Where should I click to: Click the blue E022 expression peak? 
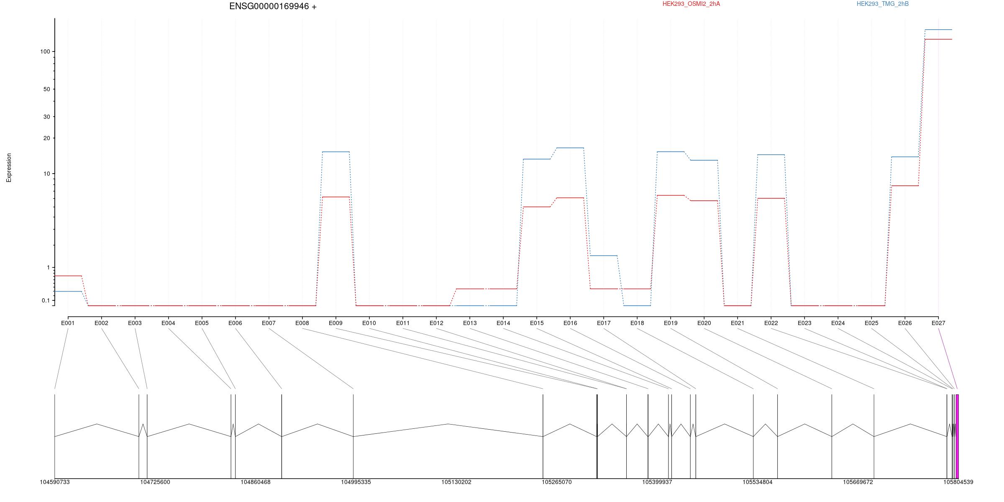click(771, 155)
